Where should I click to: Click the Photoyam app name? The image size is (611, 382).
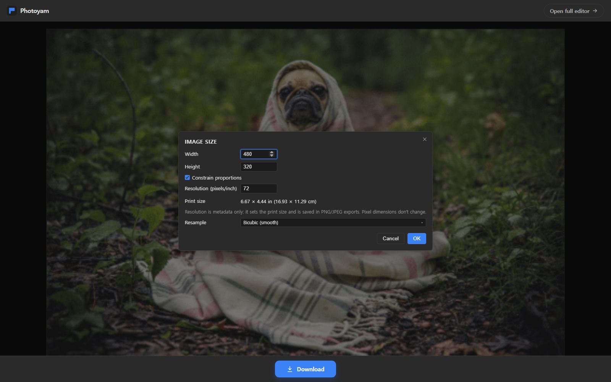click(x=34, y=11)
